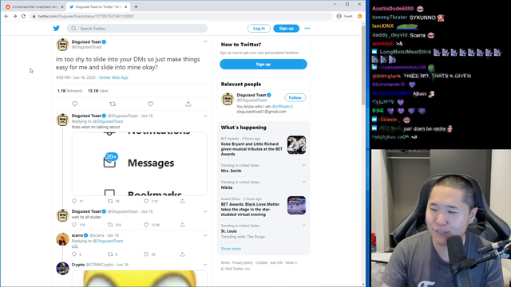This screenshot has height=287, width=511.
Task: Close the Disguised Toast Twitter tab
Action: click(126, 6)
